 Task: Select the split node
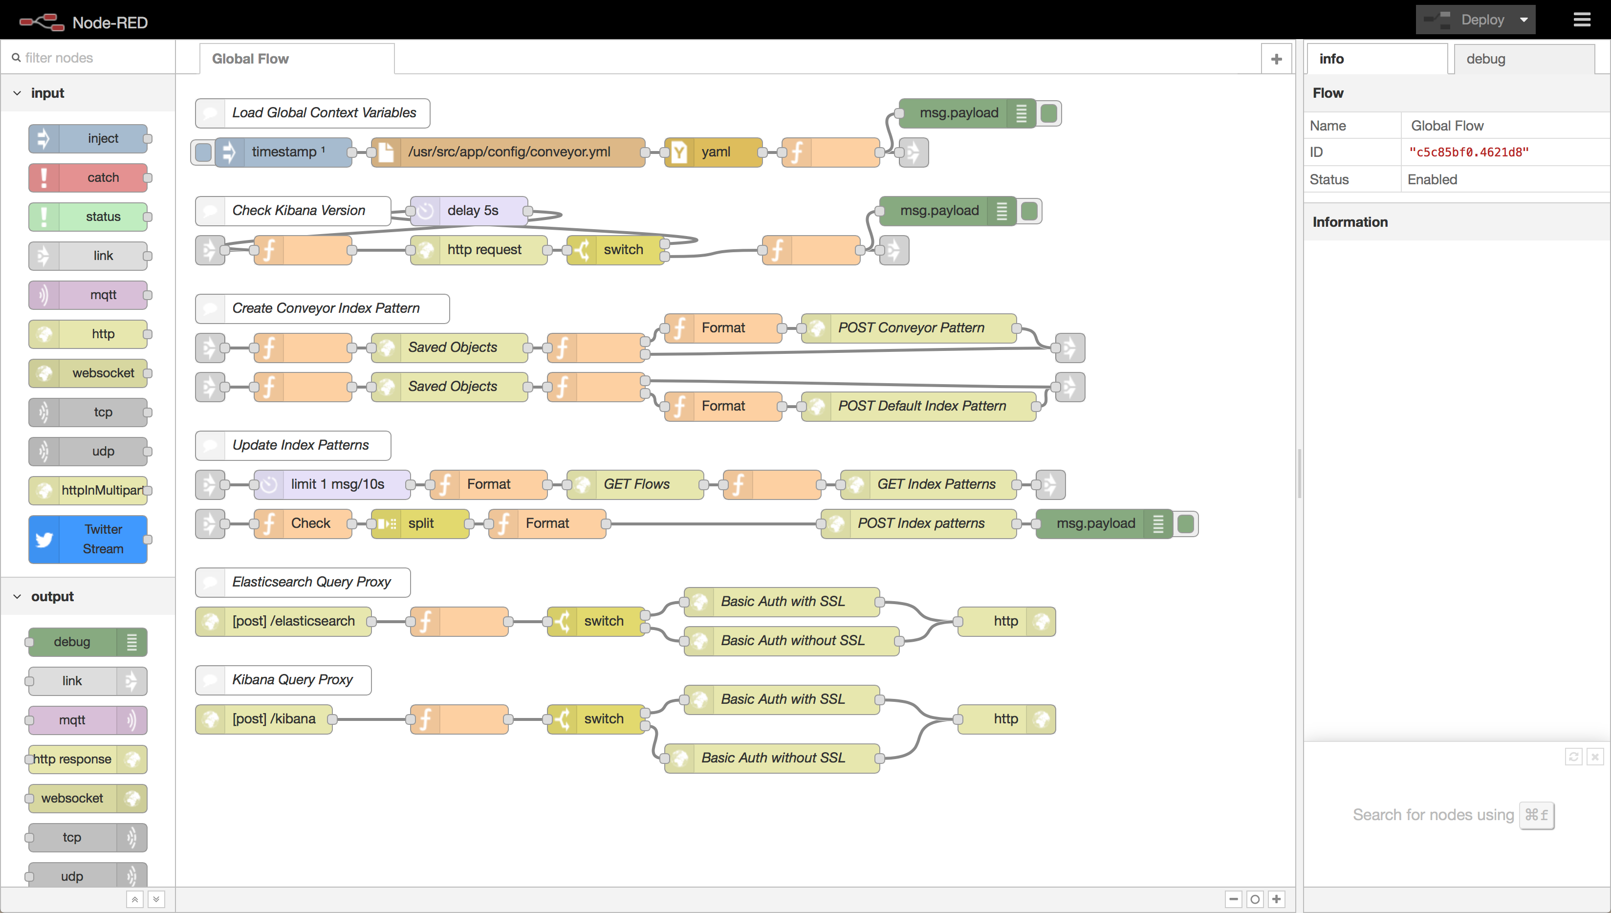[420, 523]
